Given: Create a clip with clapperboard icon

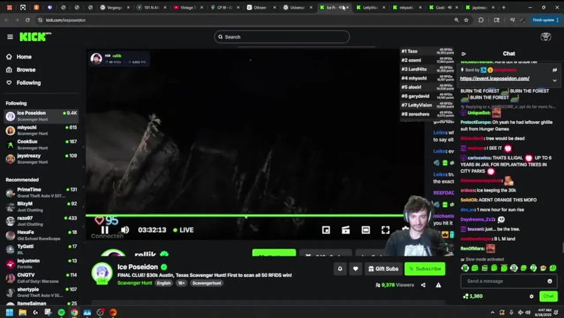Looking at the screenshot, I should [x=346, y=230].
